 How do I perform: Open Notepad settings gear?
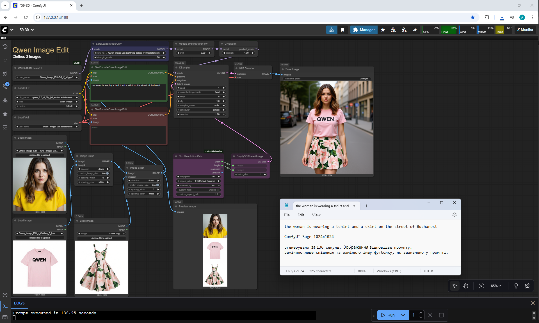click(454, 215)
